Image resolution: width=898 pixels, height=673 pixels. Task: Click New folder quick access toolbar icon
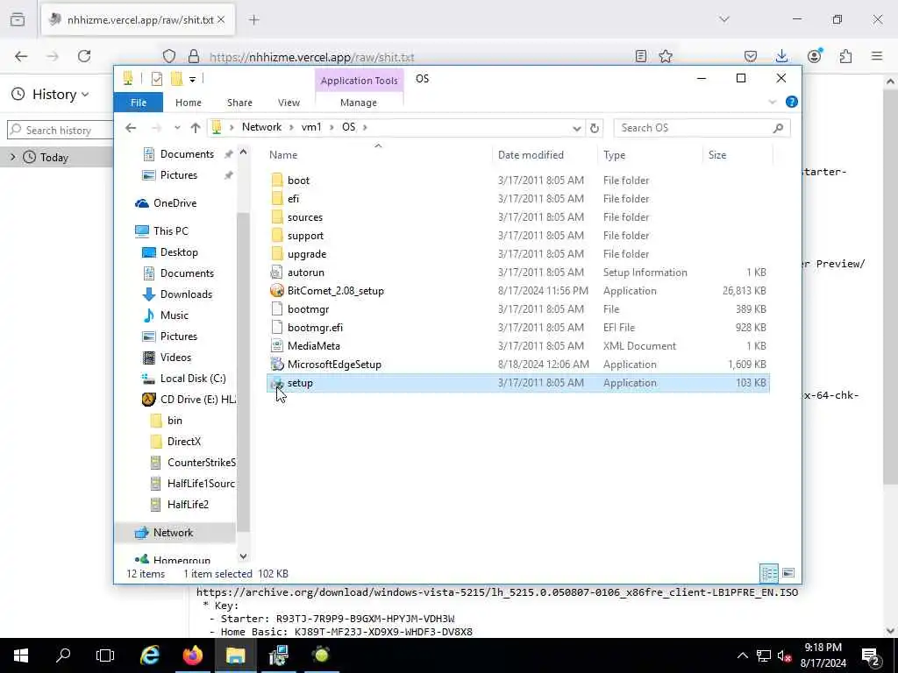click(176, 79)
